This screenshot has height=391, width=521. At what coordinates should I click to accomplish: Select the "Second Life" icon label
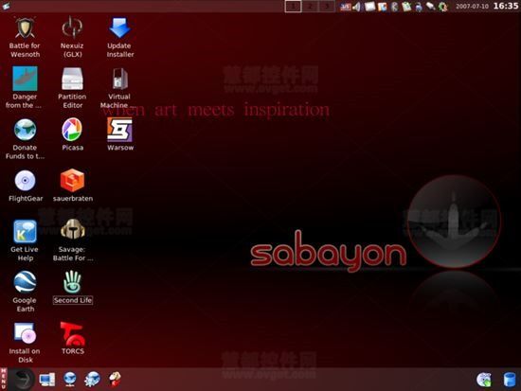pyautogui.click(x=73, y=300)
